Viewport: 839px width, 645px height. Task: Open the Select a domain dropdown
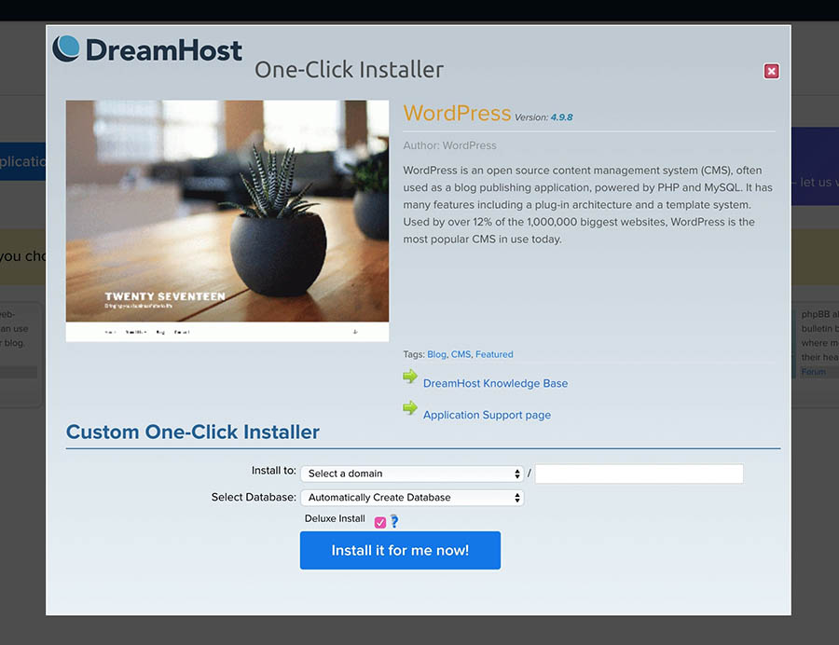pos(412,473)
